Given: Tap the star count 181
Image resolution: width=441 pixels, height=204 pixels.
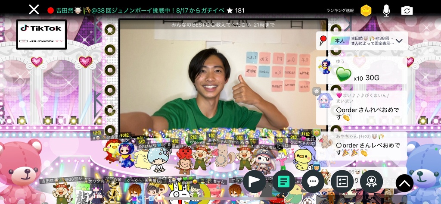Looking at the screenshot, I should click(x=236, y=11).
